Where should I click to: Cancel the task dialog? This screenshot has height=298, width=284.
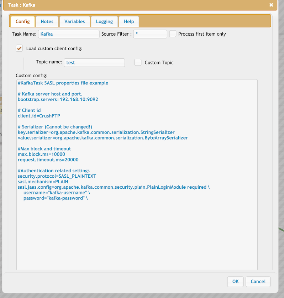tap(258, 281)
